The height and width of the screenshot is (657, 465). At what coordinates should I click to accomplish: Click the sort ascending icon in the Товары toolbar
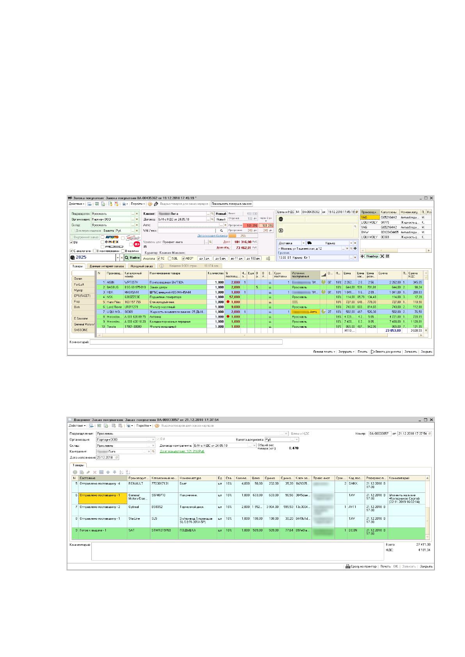(x=121, y=472)
